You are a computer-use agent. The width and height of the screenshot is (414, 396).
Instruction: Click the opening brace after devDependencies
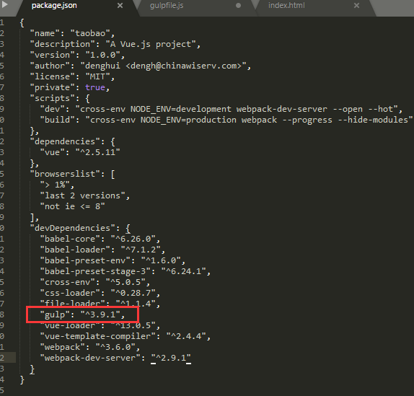pyautogui.click(x=128, y=229)
